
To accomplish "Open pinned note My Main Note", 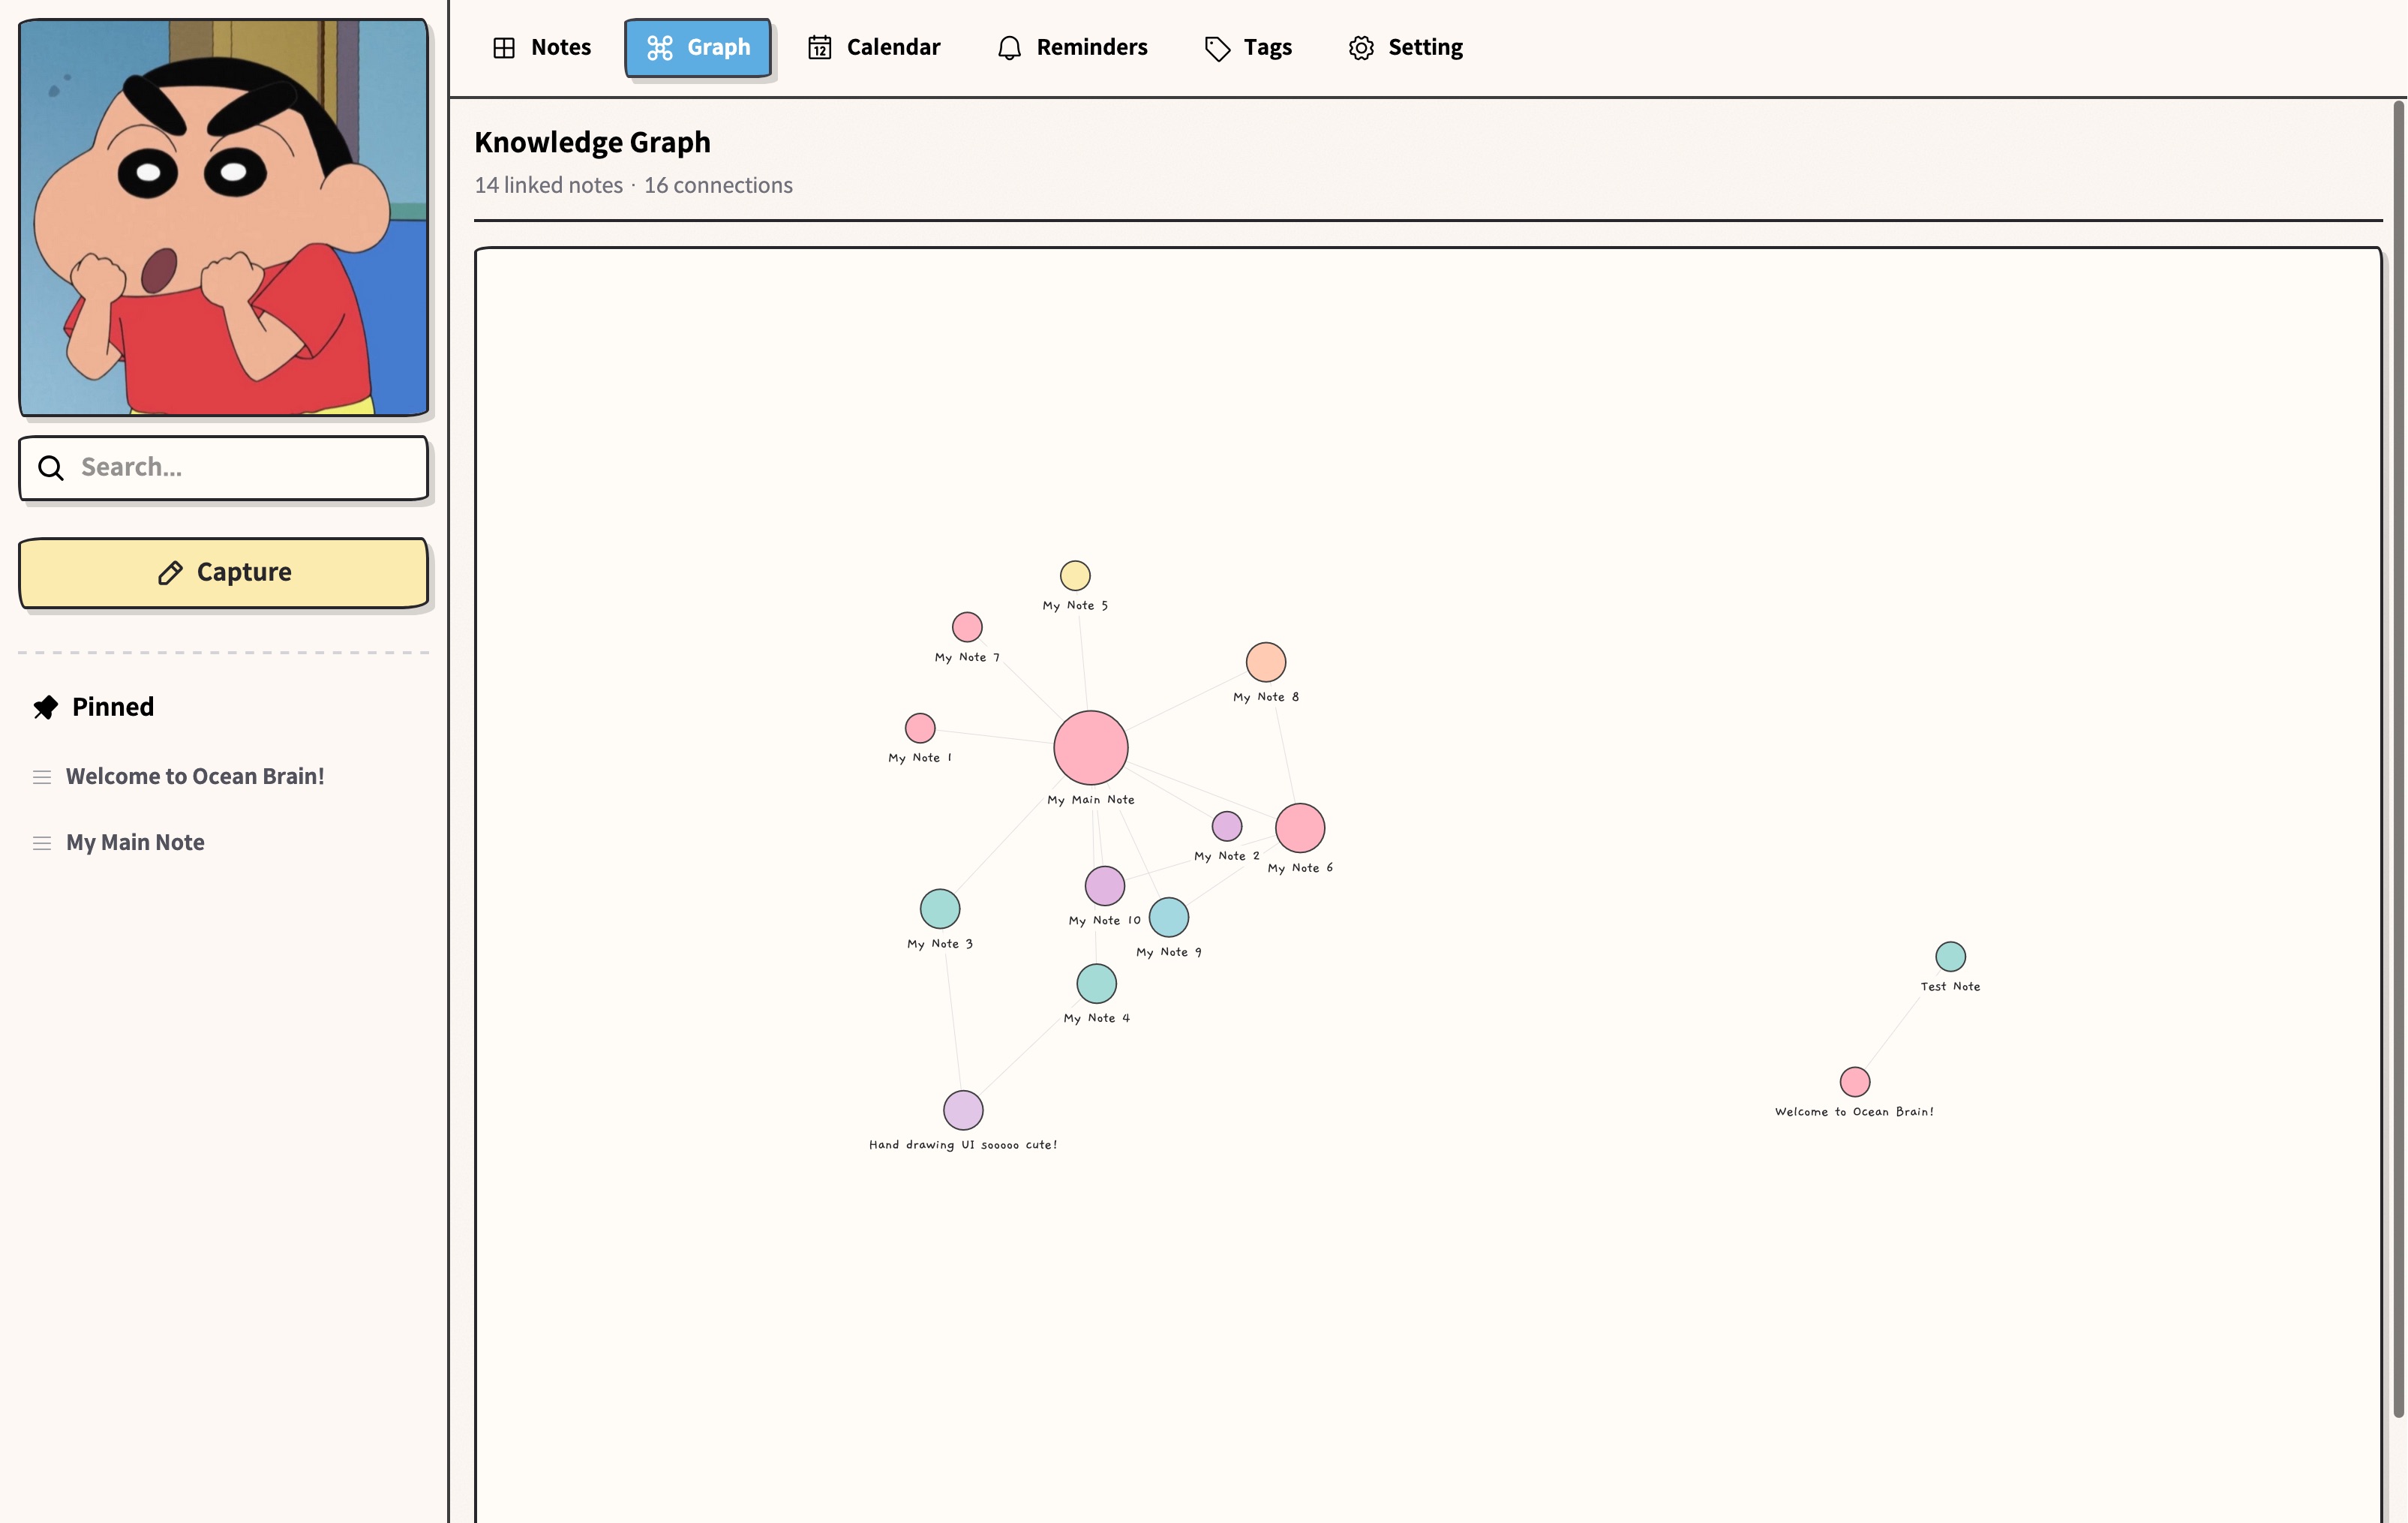I will (135, 842).
